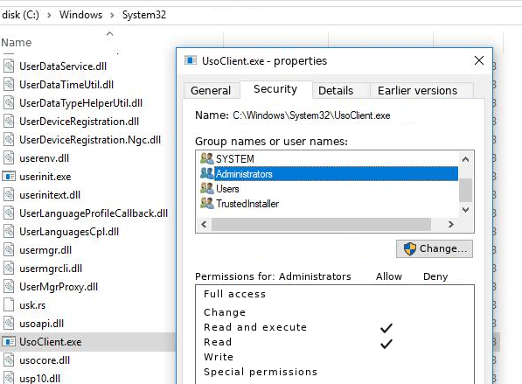Click the UserDataService.dll file icon

pos(9,66)
